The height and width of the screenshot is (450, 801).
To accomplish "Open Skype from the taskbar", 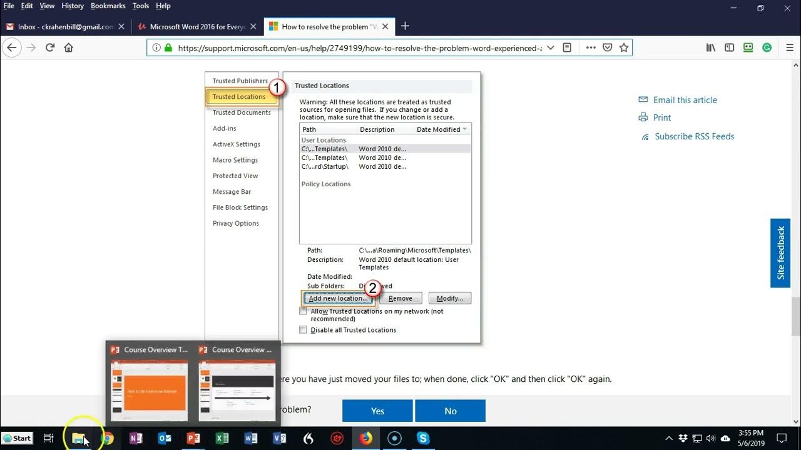I will 423,438.
